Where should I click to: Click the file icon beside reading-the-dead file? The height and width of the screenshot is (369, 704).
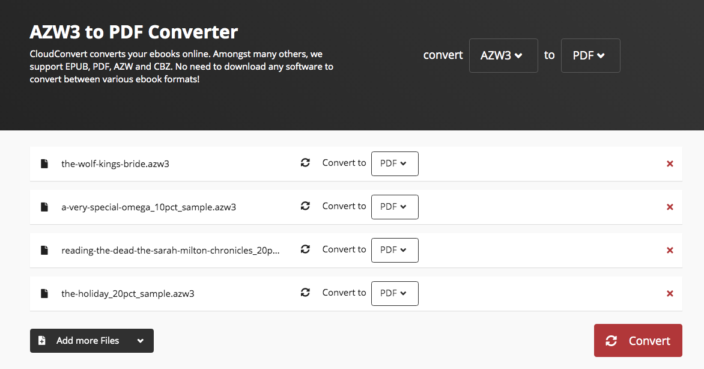tap(44, 249)
